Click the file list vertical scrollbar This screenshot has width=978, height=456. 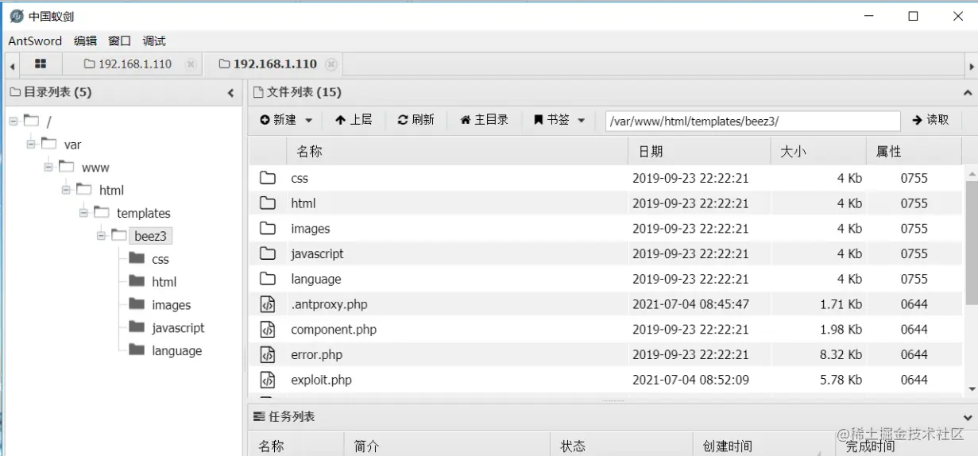(x=972, y=242)
